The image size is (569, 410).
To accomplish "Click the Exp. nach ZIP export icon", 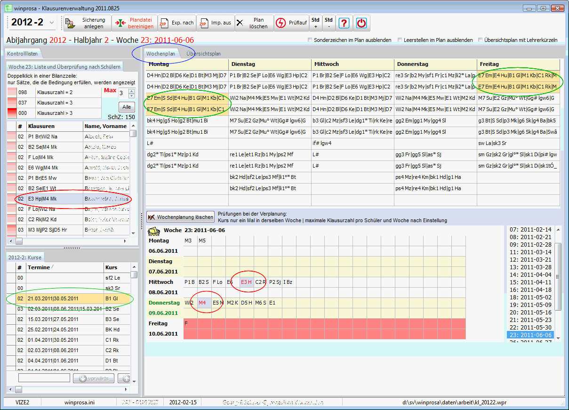I will click(x=164, y=23).
